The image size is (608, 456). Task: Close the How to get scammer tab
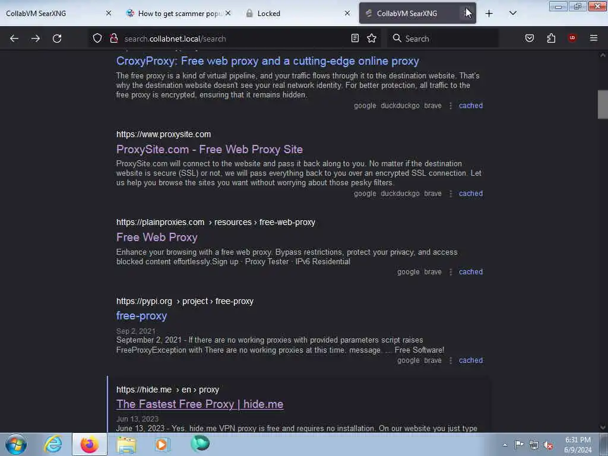(x=228, y=13)
